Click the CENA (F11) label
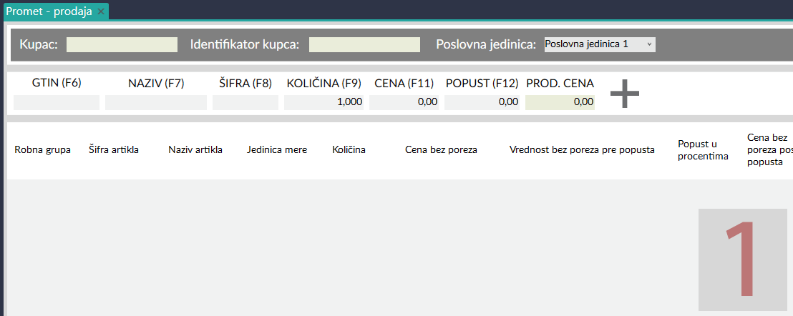The height and width of the screenshot is (316, 793). click(x=404, y=84)
